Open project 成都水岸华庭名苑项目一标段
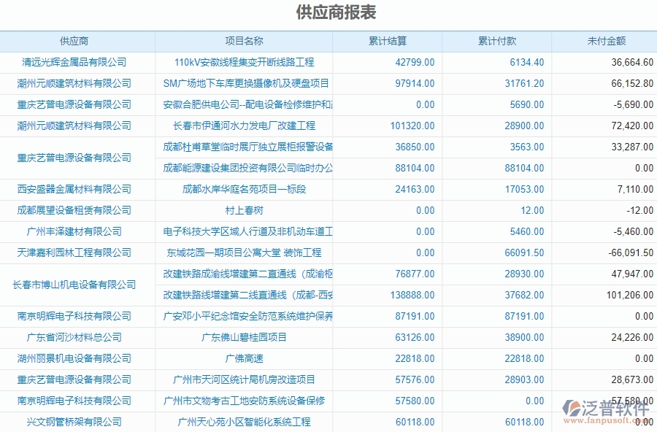The image size is (657, 432). (245, 189)
